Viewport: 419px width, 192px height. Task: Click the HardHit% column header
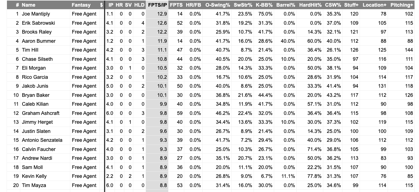click(310, 5)
